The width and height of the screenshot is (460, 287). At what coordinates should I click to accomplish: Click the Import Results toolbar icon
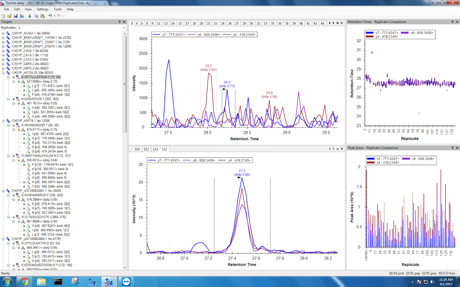[x=22, y=16]
